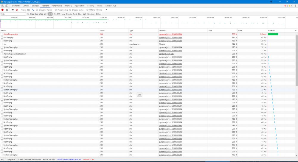298x162 pixels.
Task: Sort by the Status column header
Action: pos(114,31)
